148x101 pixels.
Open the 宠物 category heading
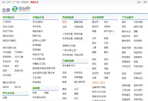[37, 88]
